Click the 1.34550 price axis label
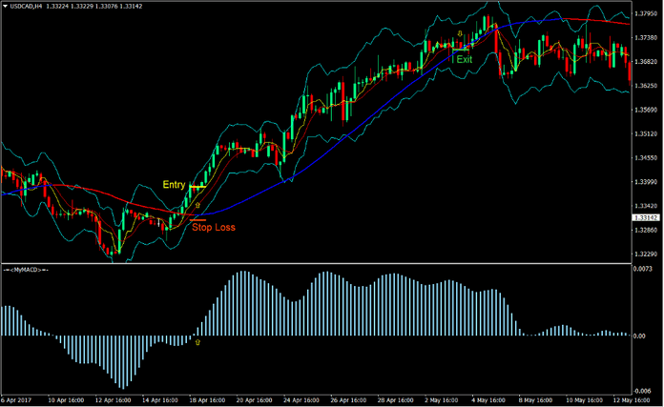664x407 pixels. (645, 158)
